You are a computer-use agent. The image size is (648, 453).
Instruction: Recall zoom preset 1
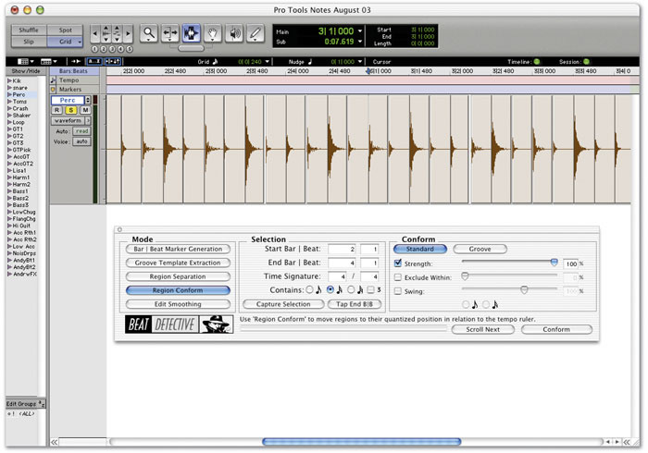pos(94,49)
